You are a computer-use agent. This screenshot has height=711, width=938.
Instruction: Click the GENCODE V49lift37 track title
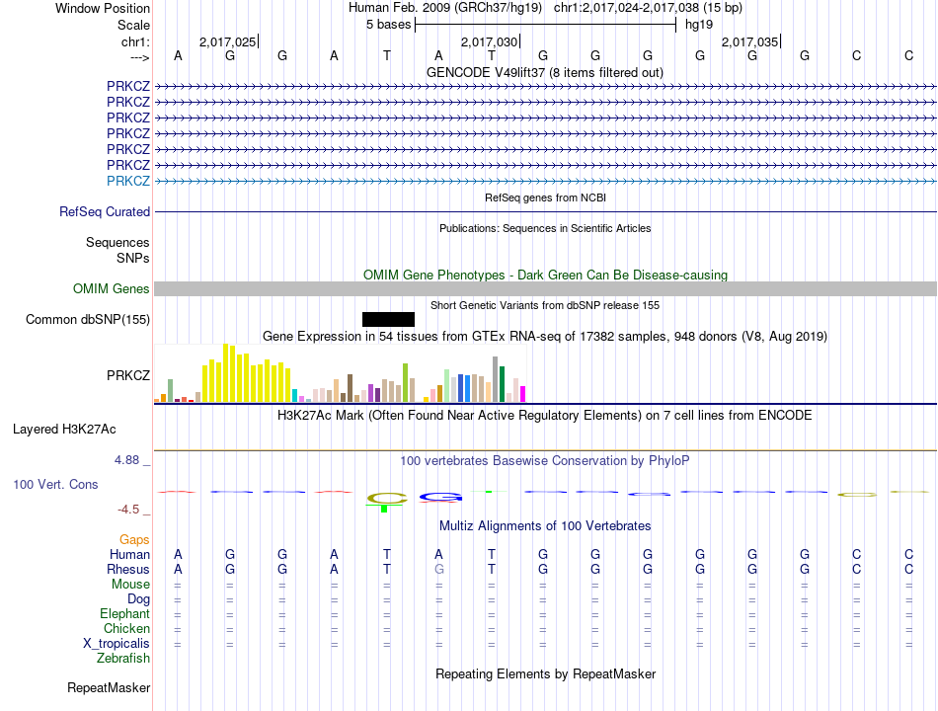[x=544, y=72]
